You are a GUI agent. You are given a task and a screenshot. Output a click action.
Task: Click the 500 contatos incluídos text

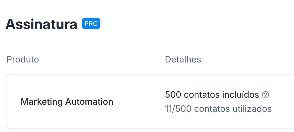(x=212, y=95)
